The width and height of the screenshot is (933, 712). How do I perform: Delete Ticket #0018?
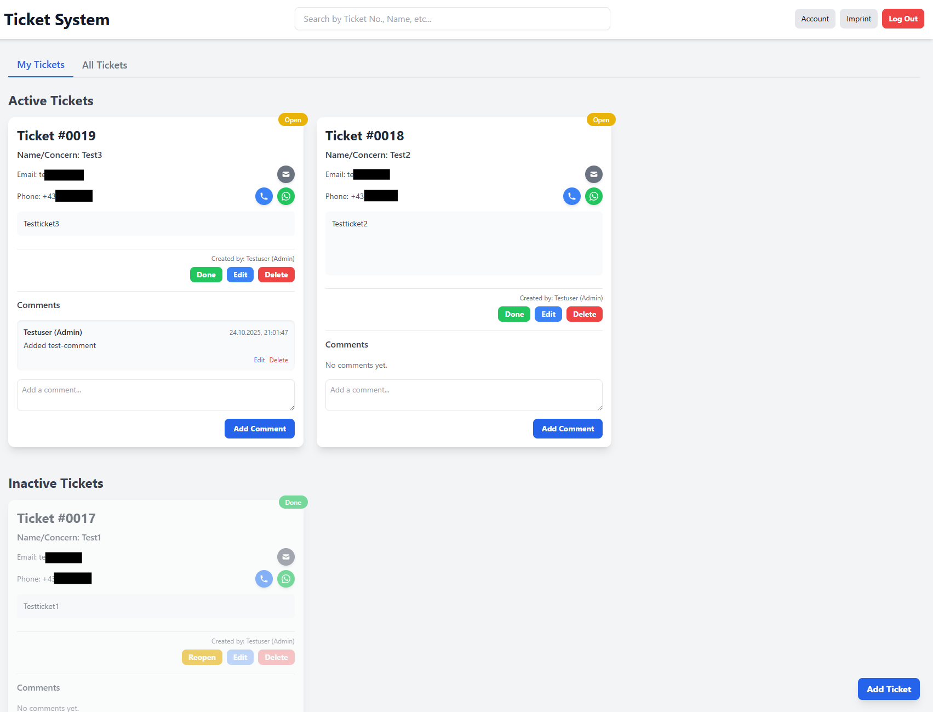point(584,314)
